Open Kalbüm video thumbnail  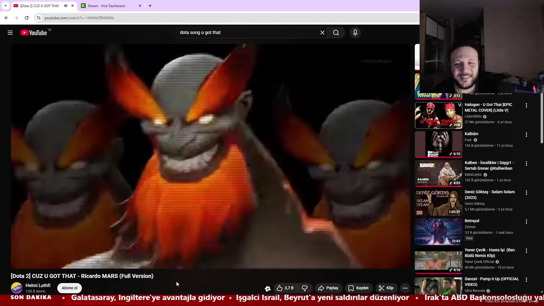438,144
